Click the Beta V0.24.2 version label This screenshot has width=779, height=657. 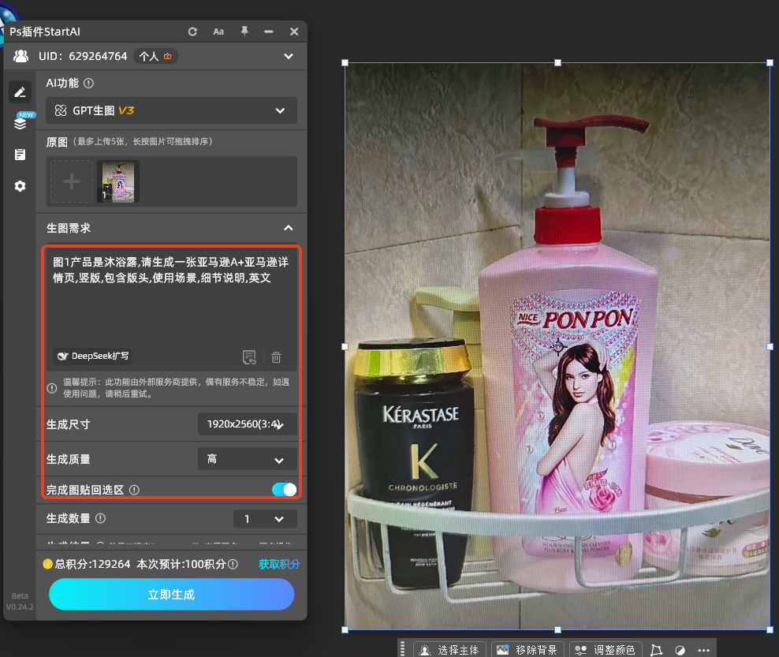pos(20,601)
